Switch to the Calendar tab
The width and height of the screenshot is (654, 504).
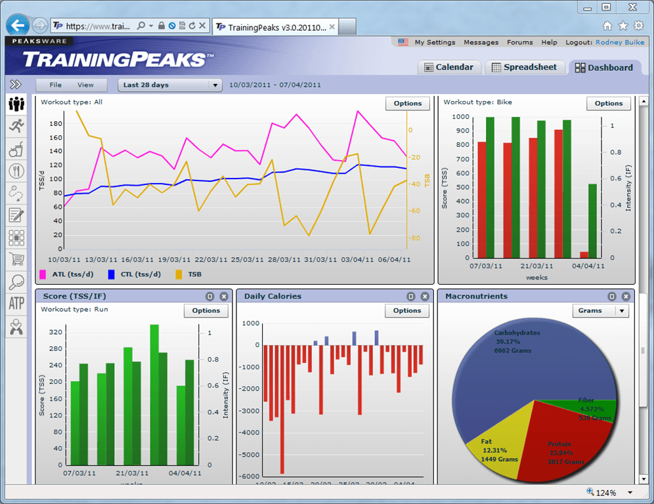point(449,68)
